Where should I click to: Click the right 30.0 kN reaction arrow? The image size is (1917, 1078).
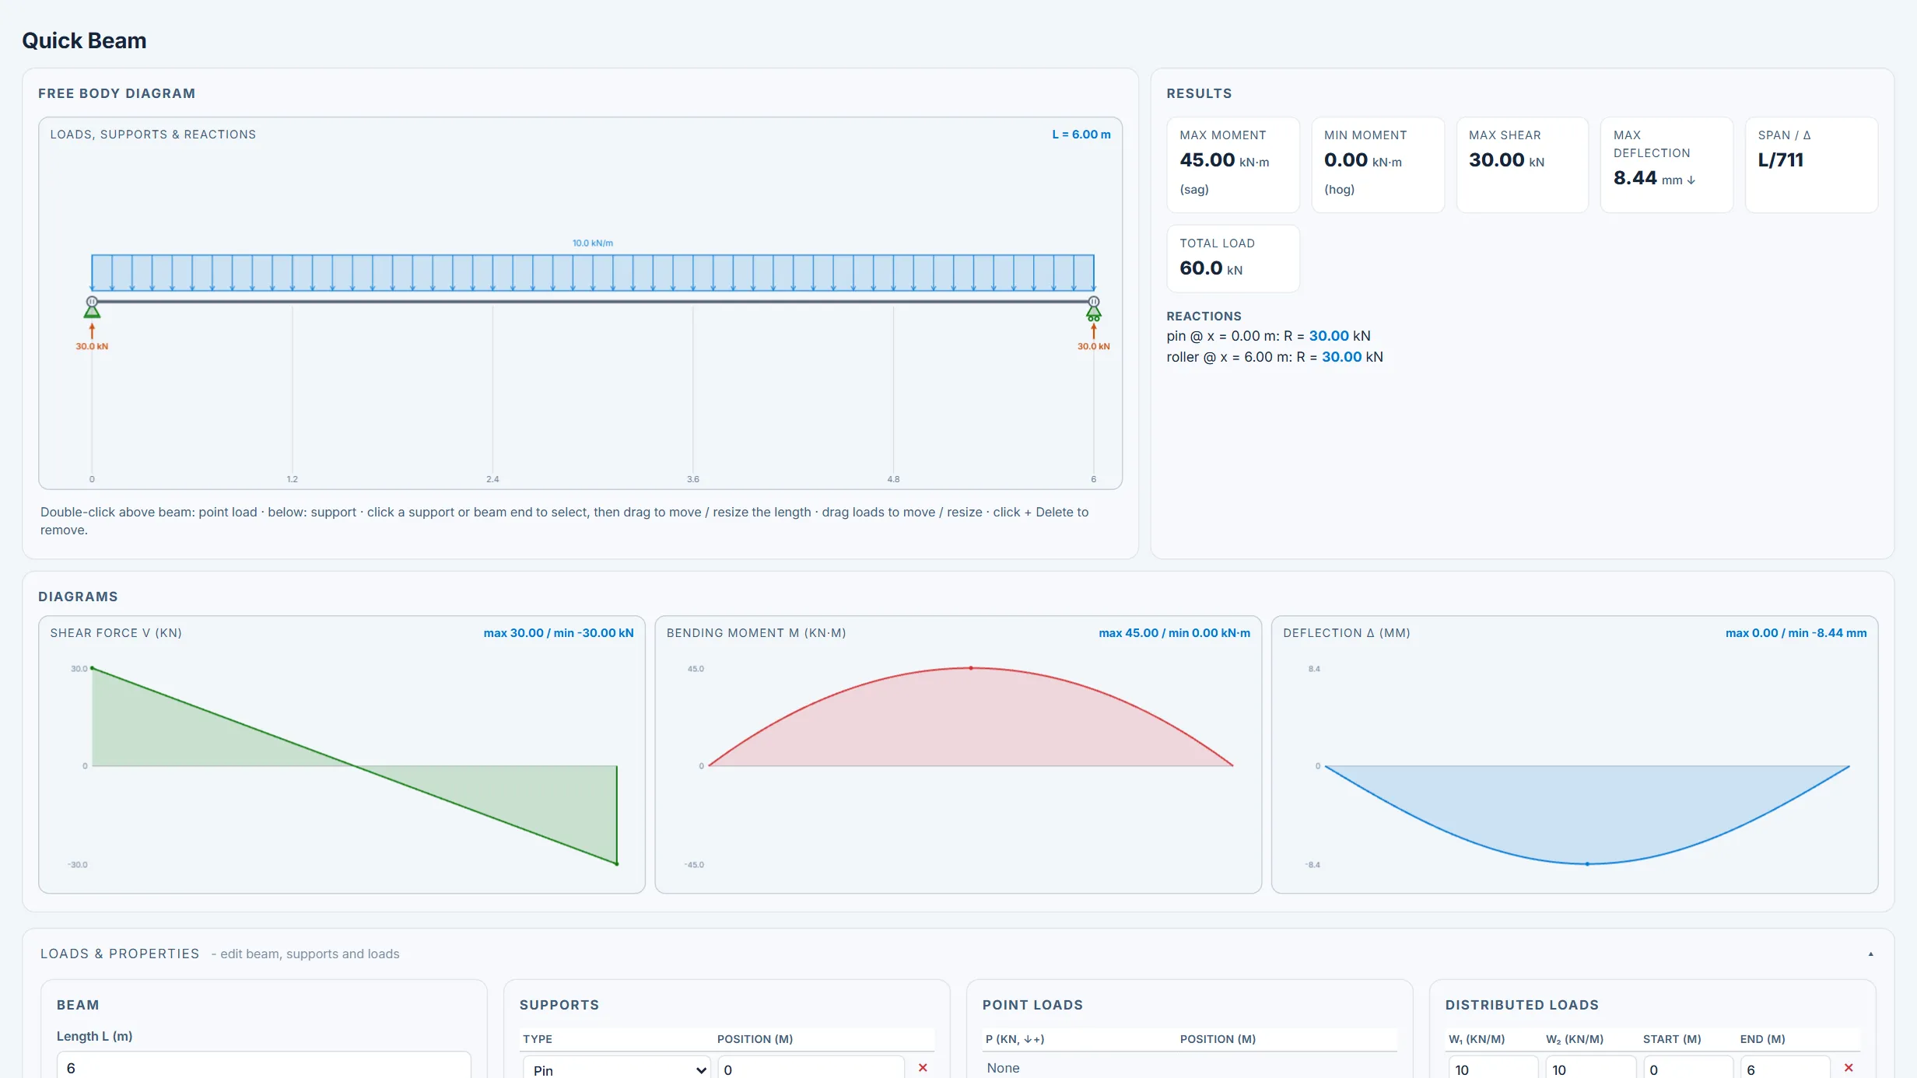(x=1093, y=332)
